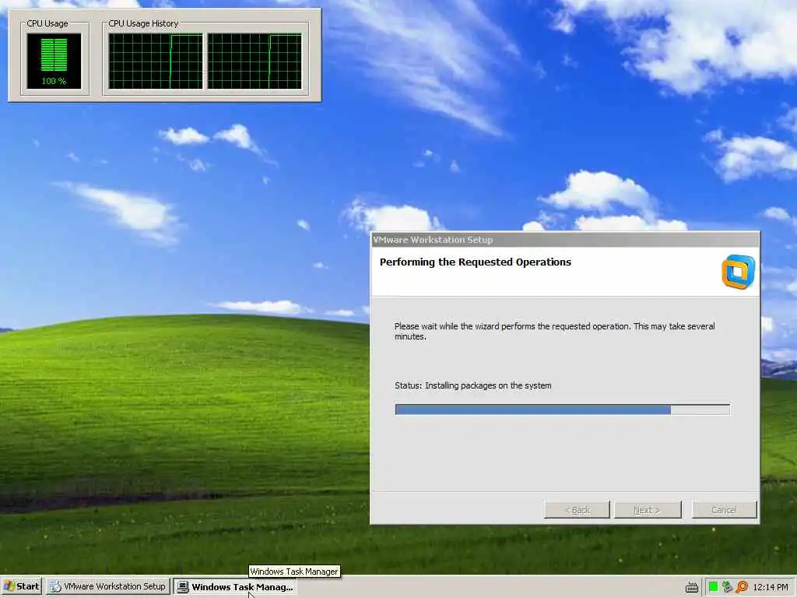The height and width of the screenshot is (598, 797).
Task: Click the CPU Usage 100 % gauge
Action: tap(54, 61)
